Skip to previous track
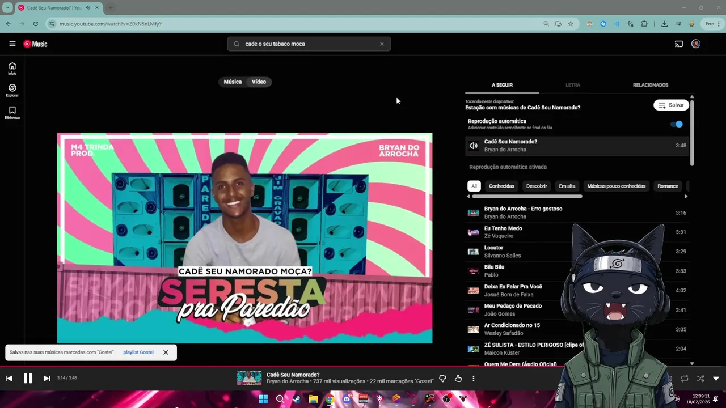The height and width of the screenshot is (408, 726). [9, 379]
